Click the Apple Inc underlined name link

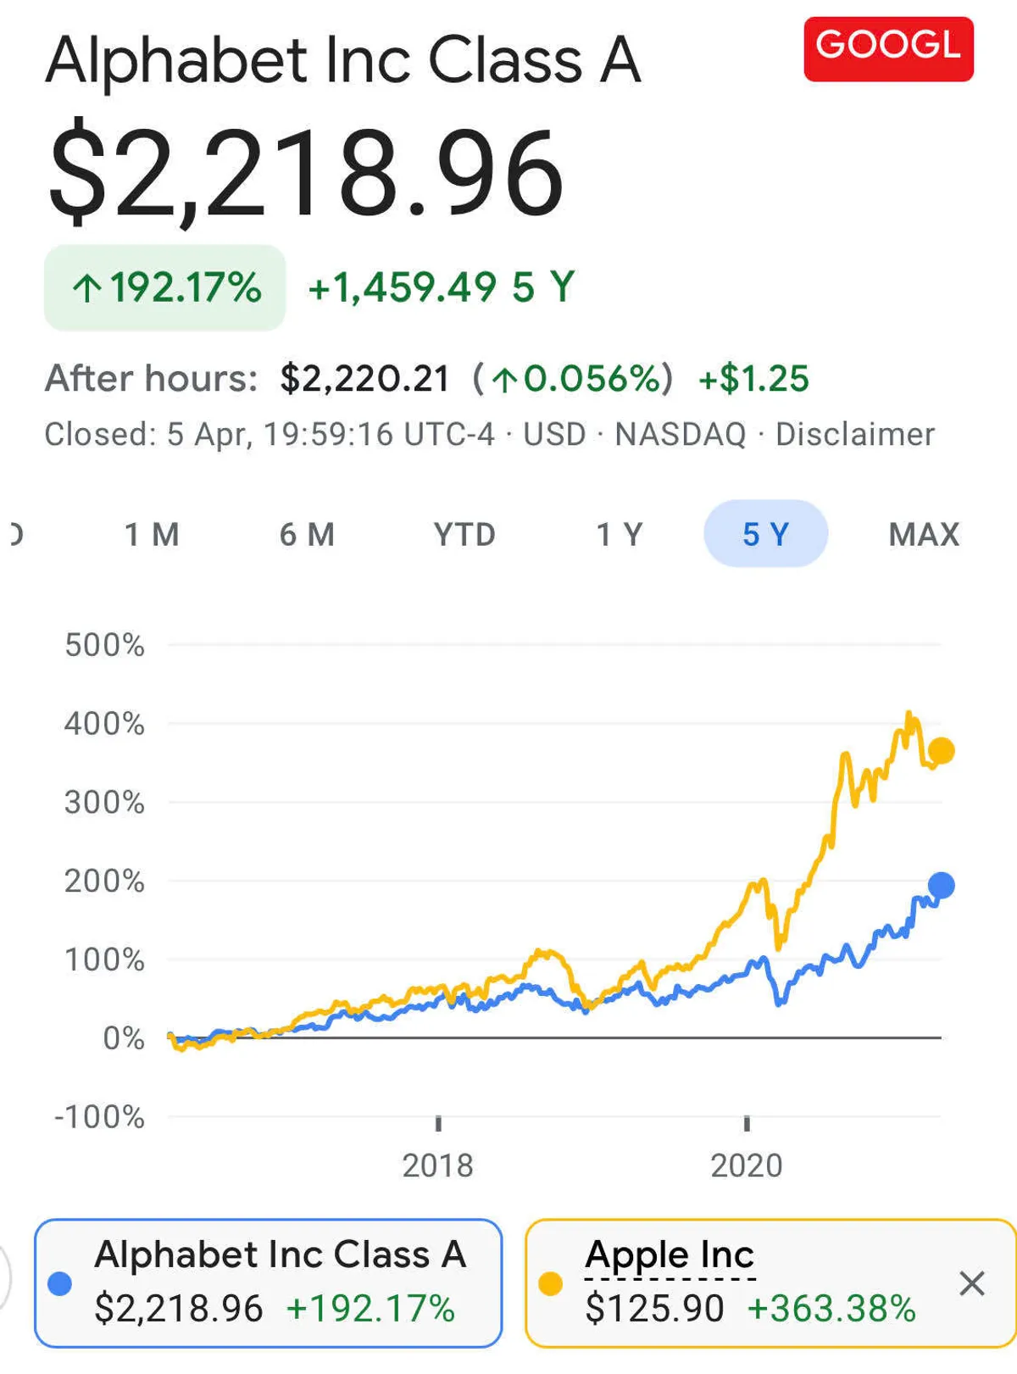pyautogui.click(x=670, y=1254)
